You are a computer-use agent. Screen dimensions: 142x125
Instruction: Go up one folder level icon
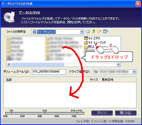click(93, 32)
